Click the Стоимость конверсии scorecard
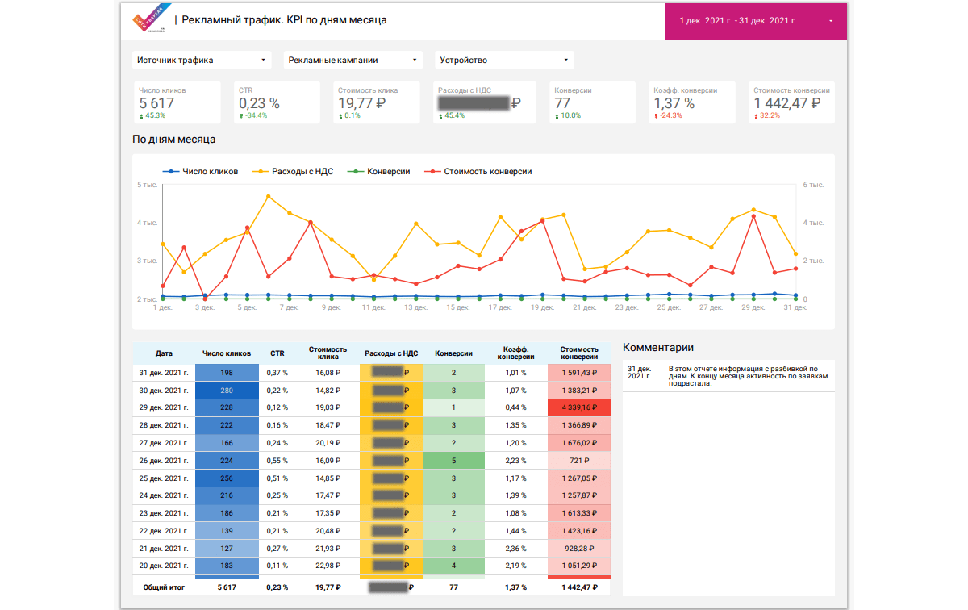 tap(791, 102)
